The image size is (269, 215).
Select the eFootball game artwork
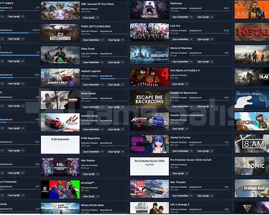pos(60,189)
